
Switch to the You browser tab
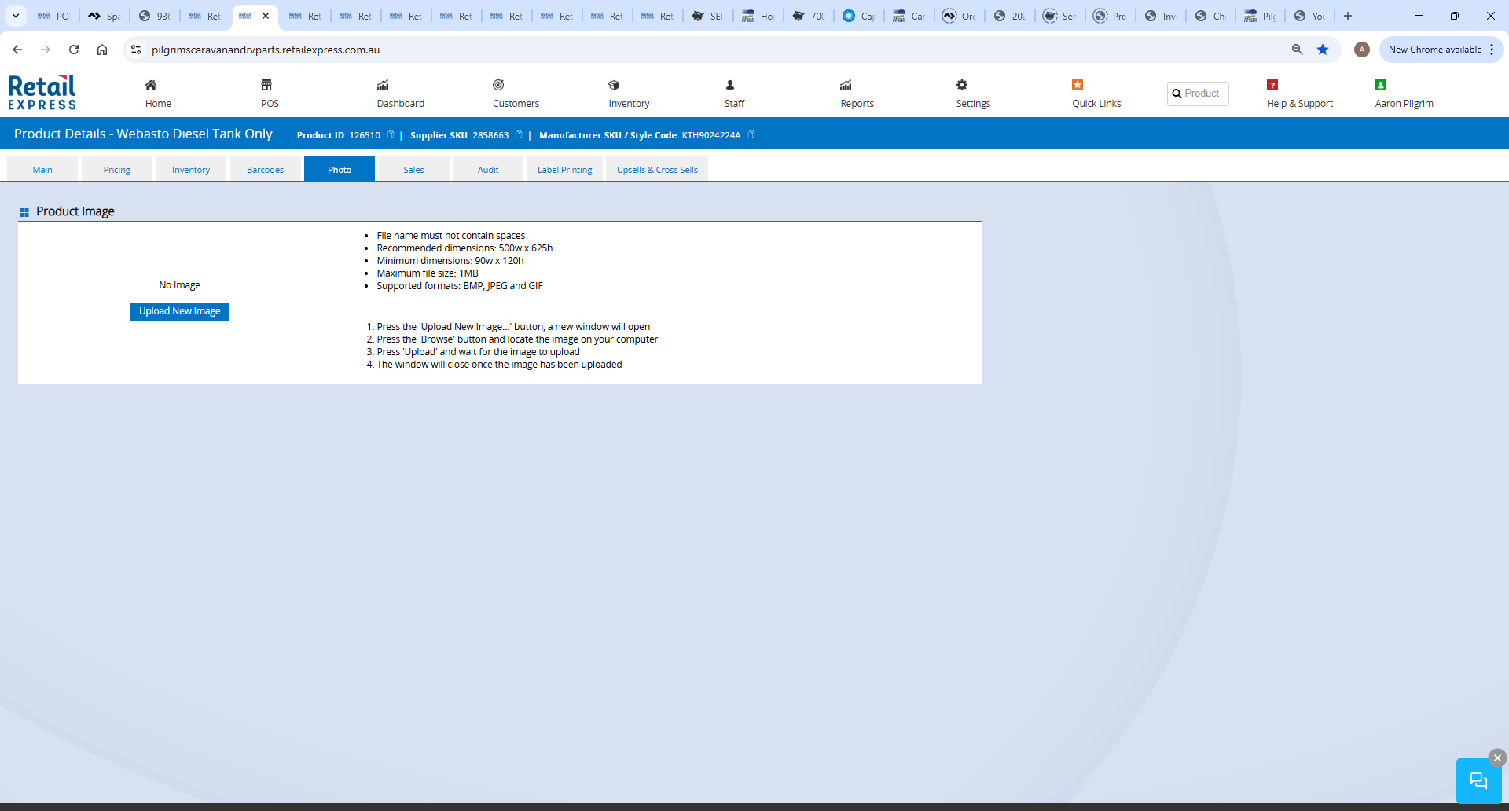point(1309,16)
